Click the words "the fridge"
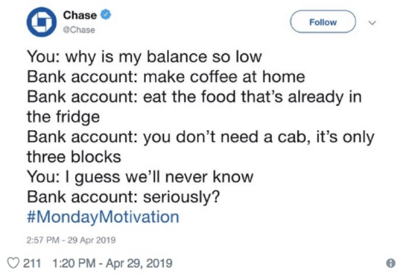 click(63, 117)
